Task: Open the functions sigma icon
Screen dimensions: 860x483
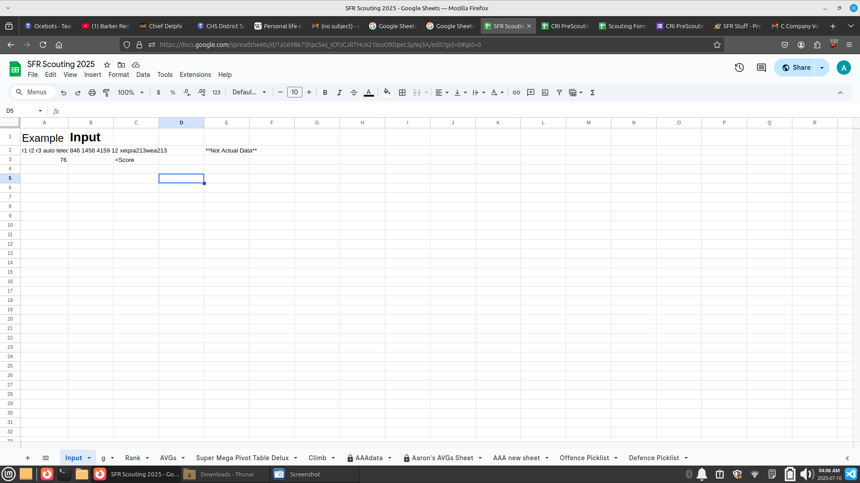Action: (x=593, y=93)
